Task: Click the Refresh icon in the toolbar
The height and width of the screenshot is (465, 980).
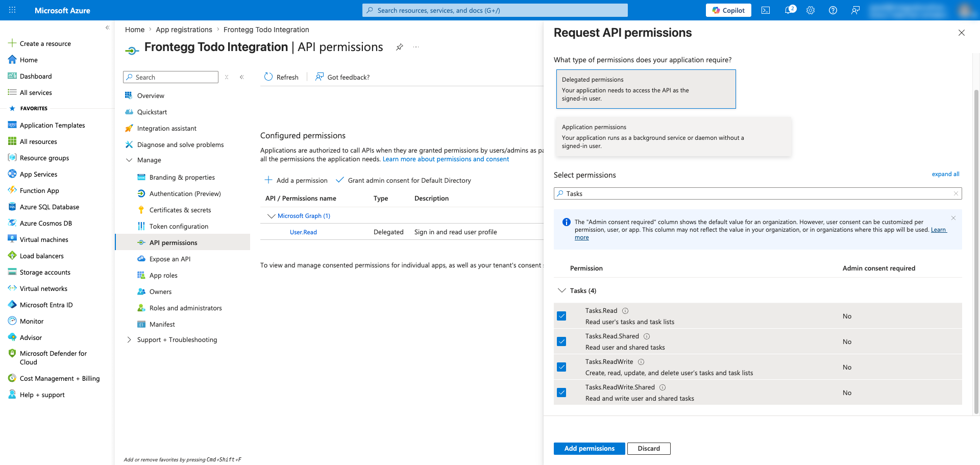Action: click(268, 77)
